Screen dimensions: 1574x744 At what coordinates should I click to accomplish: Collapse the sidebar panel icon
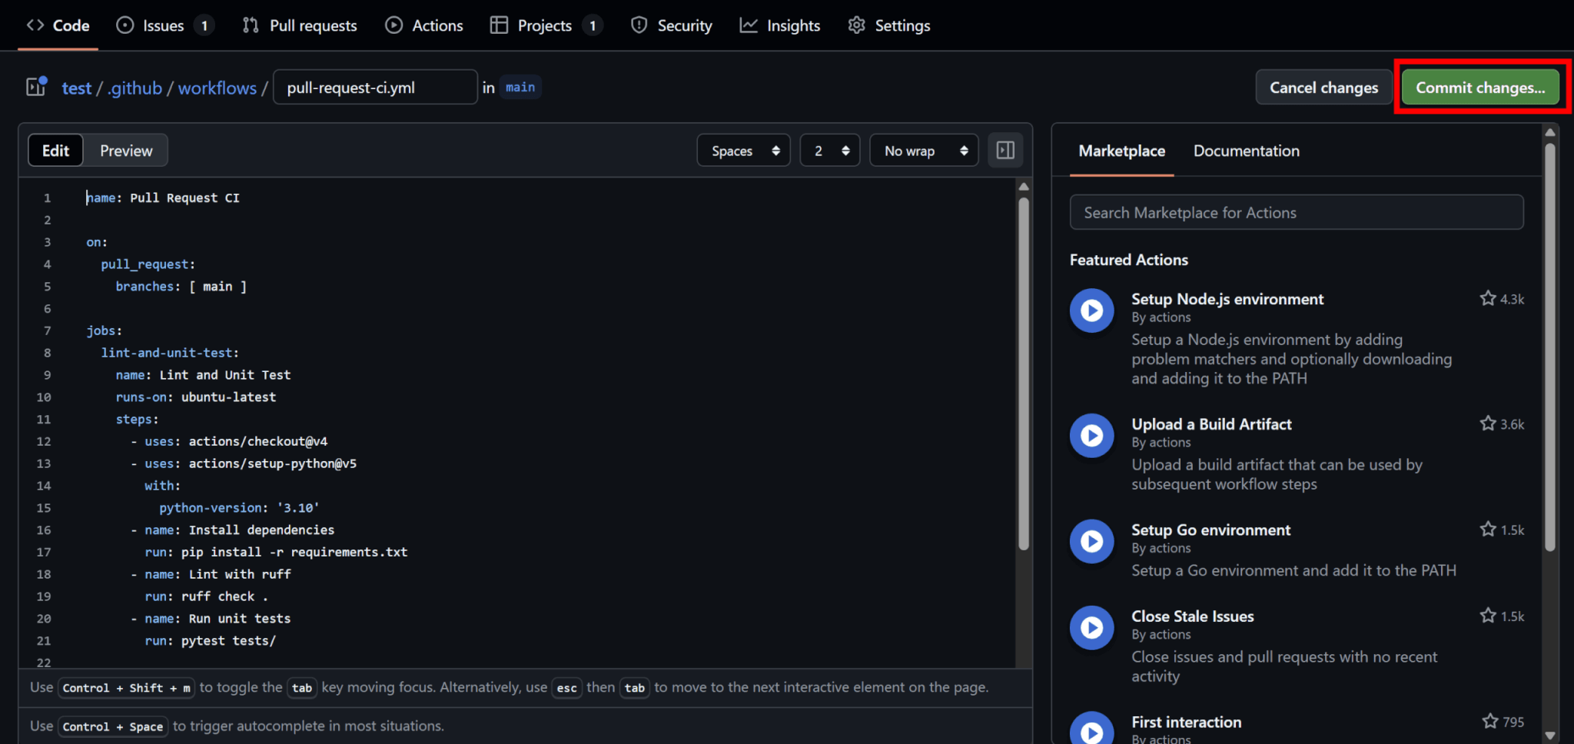pos(1005,151)
